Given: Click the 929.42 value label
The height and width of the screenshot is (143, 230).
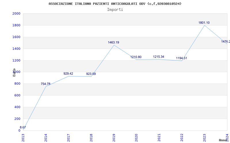Looking at the screenshot, I should tap(68, 74).
